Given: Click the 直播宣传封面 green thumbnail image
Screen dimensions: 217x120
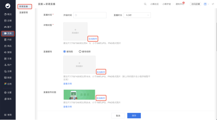Looking at the screenshot, I should [x=79, y=95].
